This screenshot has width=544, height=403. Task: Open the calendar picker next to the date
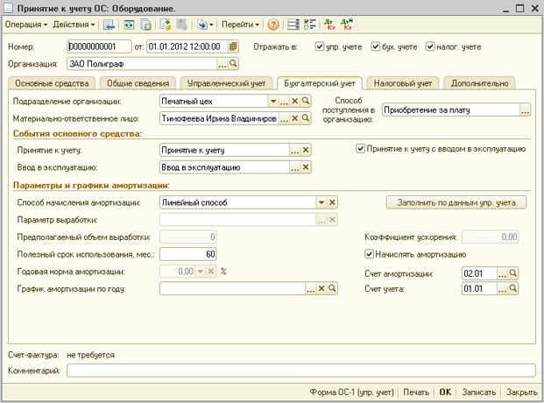click(x=233, y=46)
